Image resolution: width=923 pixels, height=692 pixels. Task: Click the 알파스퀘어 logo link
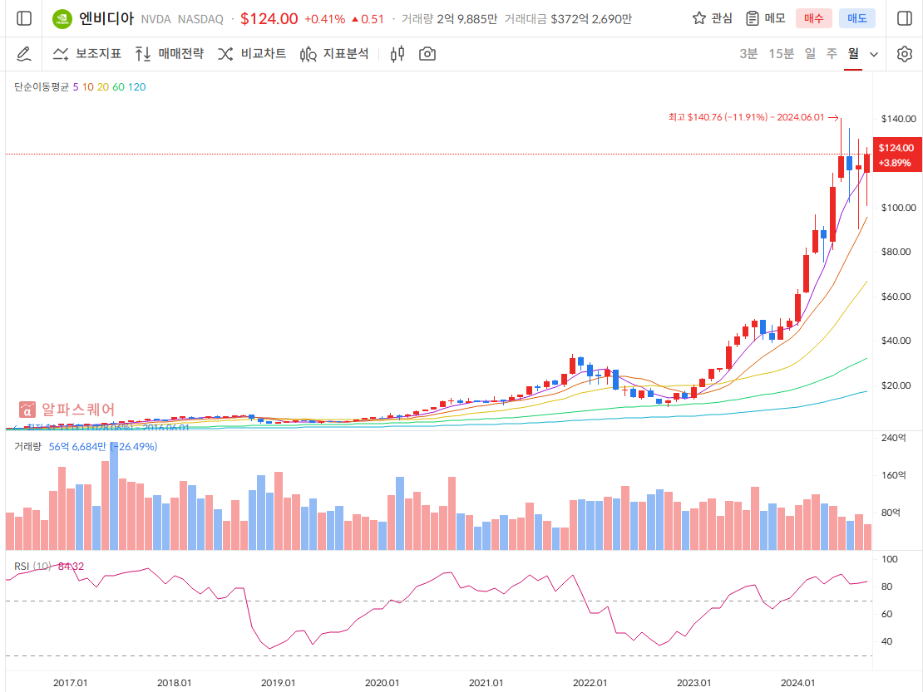(x=67, y=410)
